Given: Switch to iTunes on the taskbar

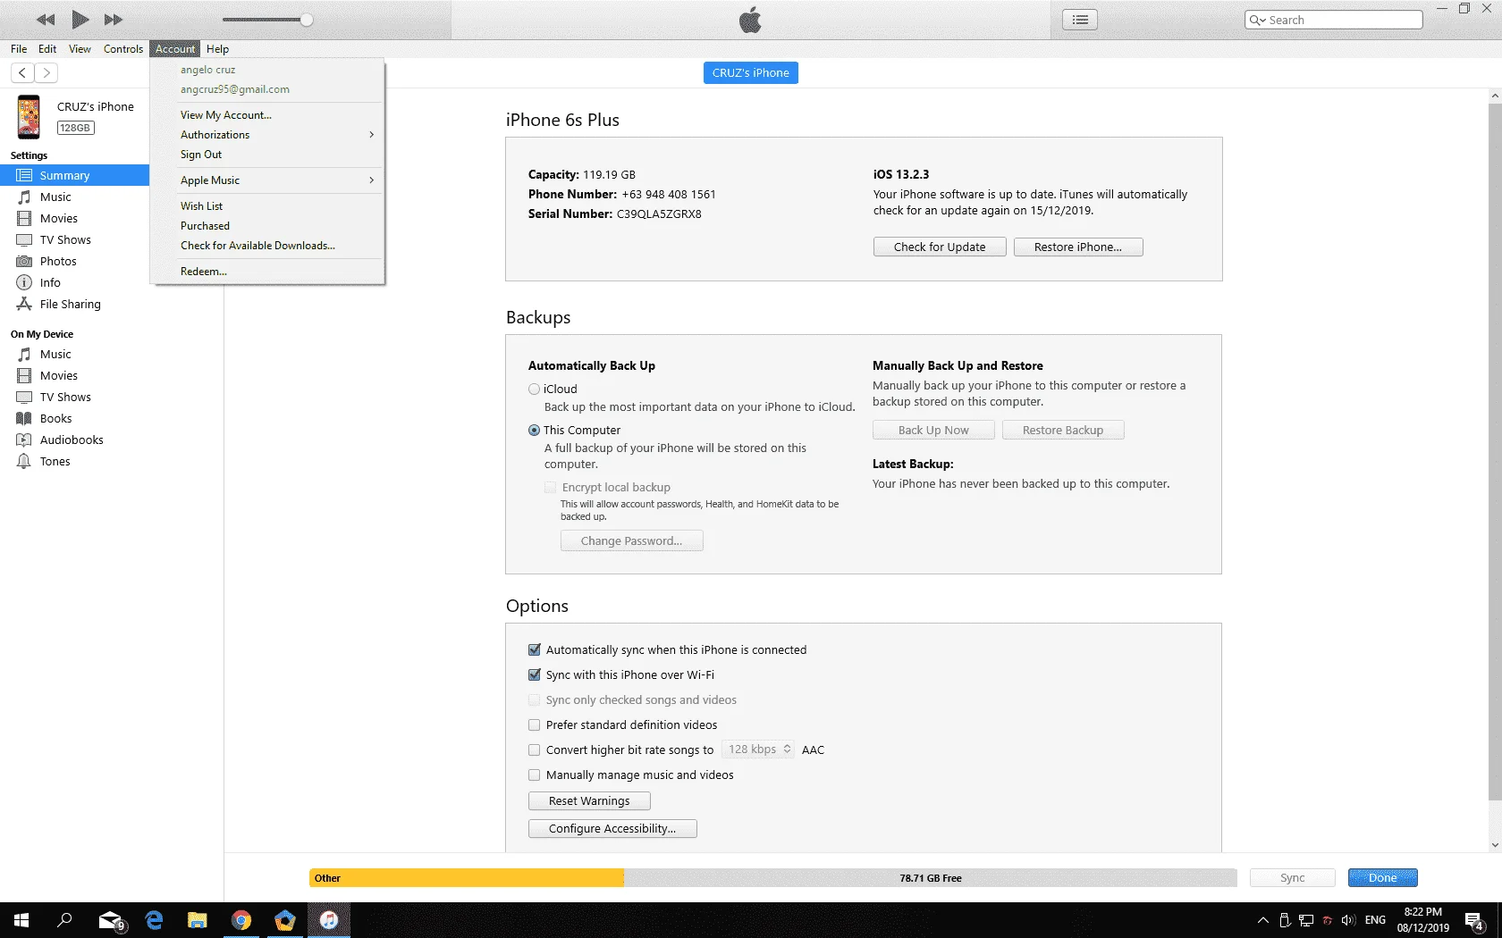Looking at the screenshot, I should point(329,920).
